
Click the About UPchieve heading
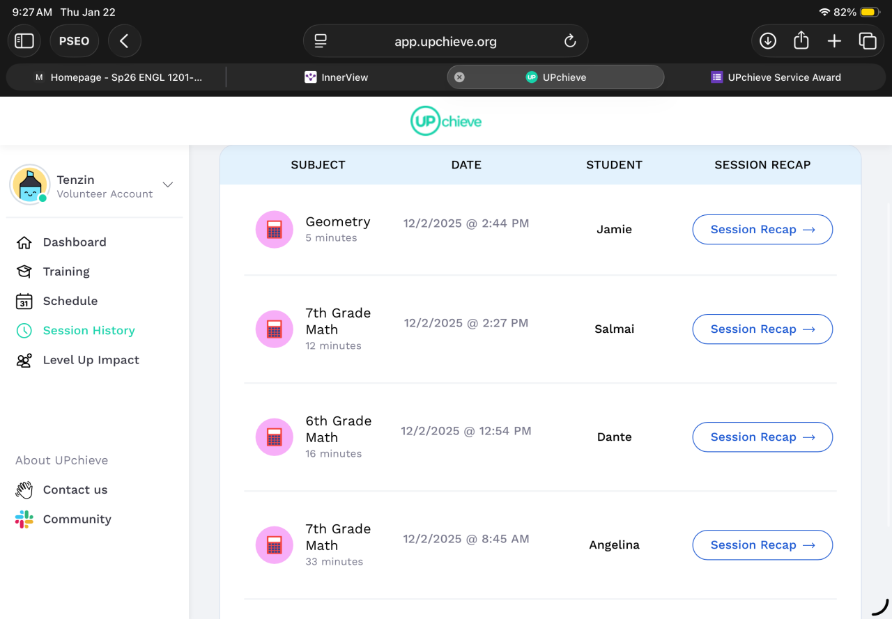pyautogui.click(x=61, y=460)
